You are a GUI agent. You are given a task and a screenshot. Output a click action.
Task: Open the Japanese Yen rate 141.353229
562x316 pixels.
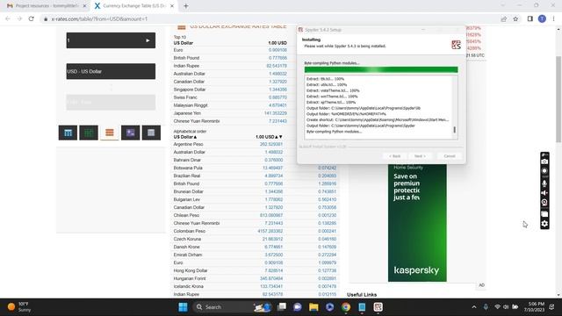click(275, 113)
